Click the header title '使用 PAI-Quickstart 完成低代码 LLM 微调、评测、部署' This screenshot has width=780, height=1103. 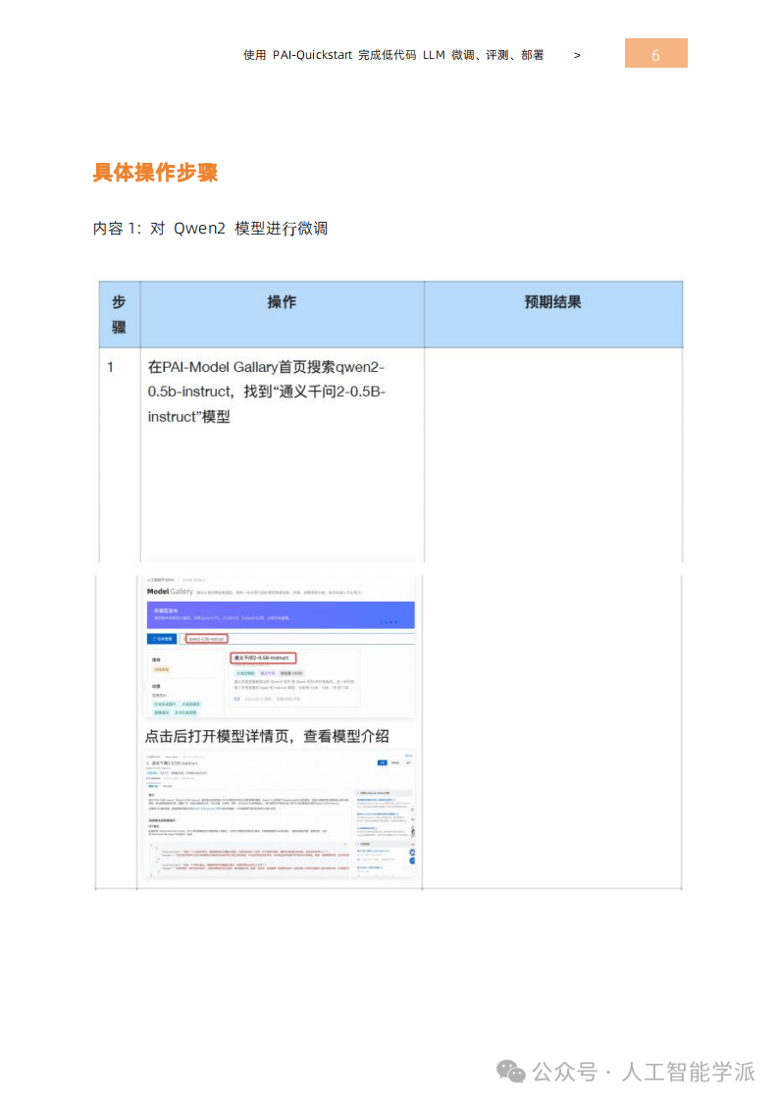393,55
